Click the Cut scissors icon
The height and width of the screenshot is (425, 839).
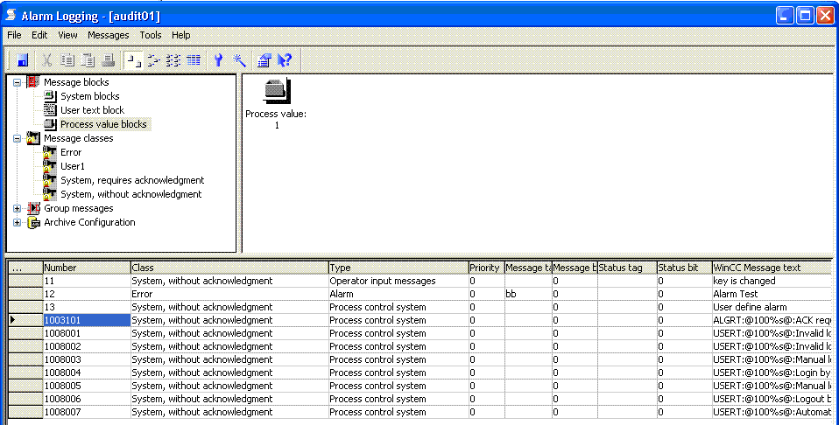pyautogui.click(x=47, y=60)
